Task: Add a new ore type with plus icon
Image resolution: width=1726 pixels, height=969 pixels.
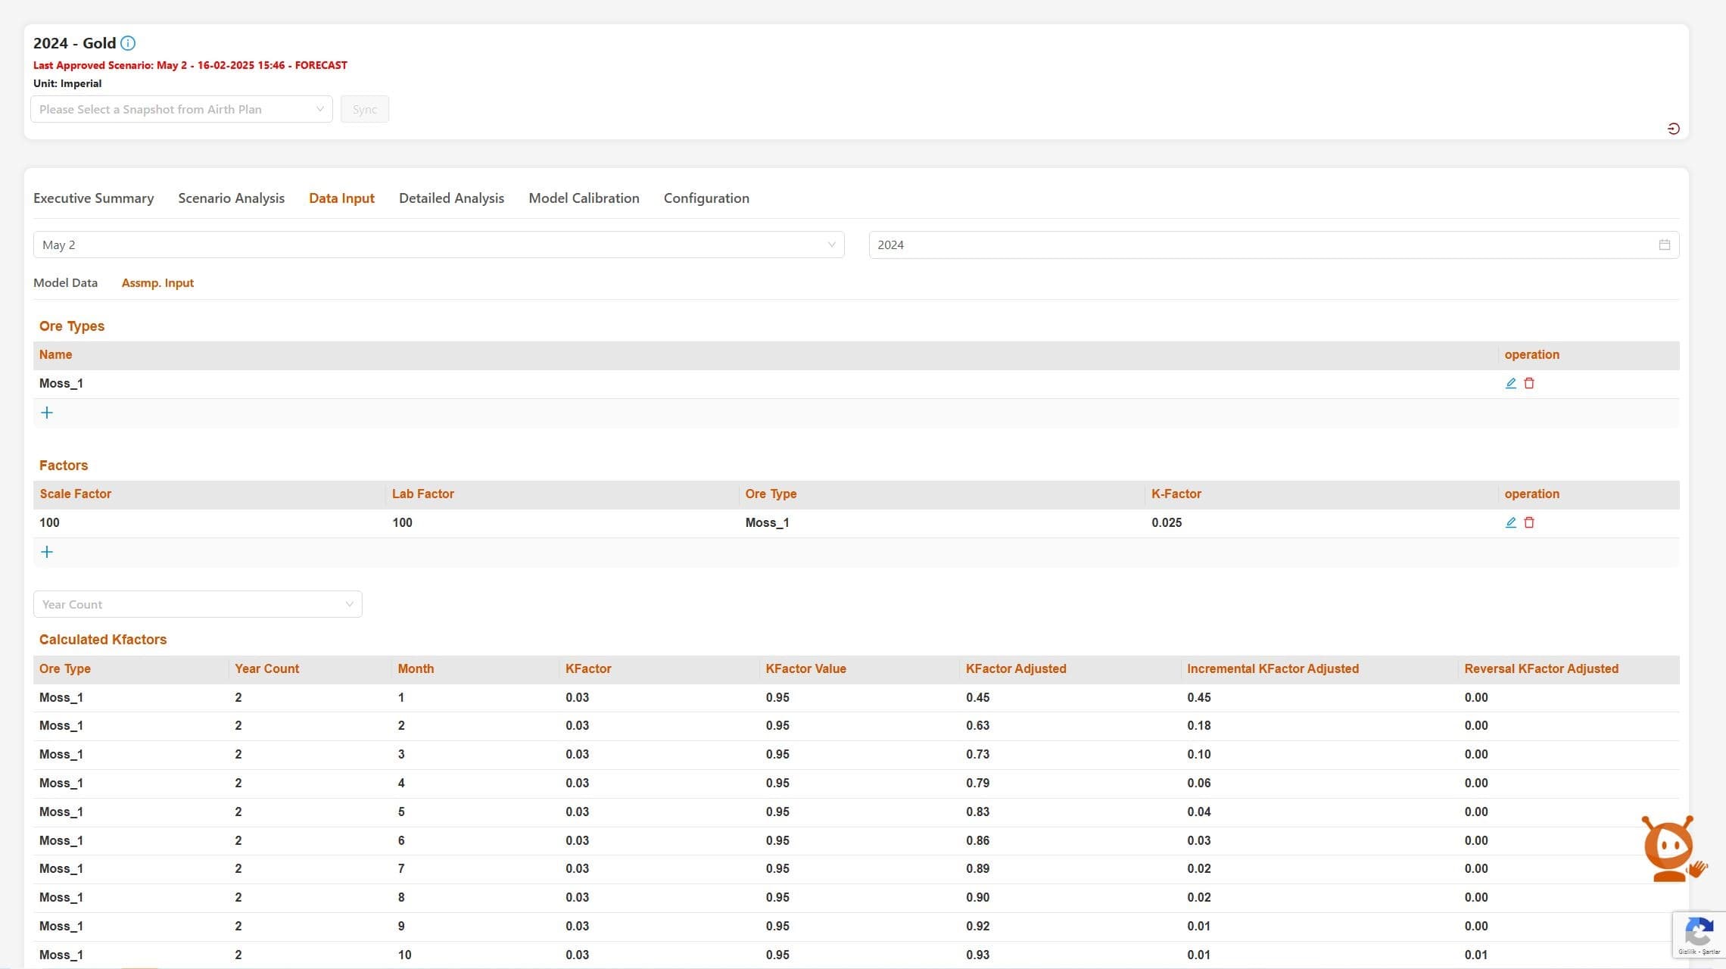Action: point(47,413)
